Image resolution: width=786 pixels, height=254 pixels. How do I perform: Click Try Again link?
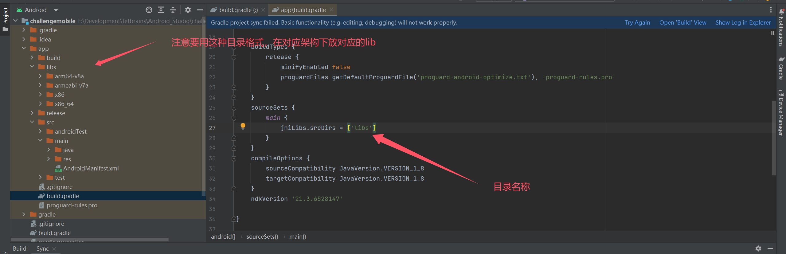tap(637, 22)
